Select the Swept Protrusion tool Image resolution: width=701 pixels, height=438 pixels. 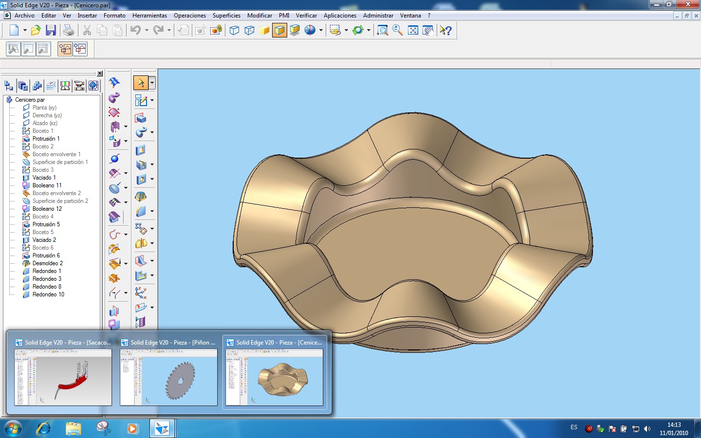[x=141, y=132]
